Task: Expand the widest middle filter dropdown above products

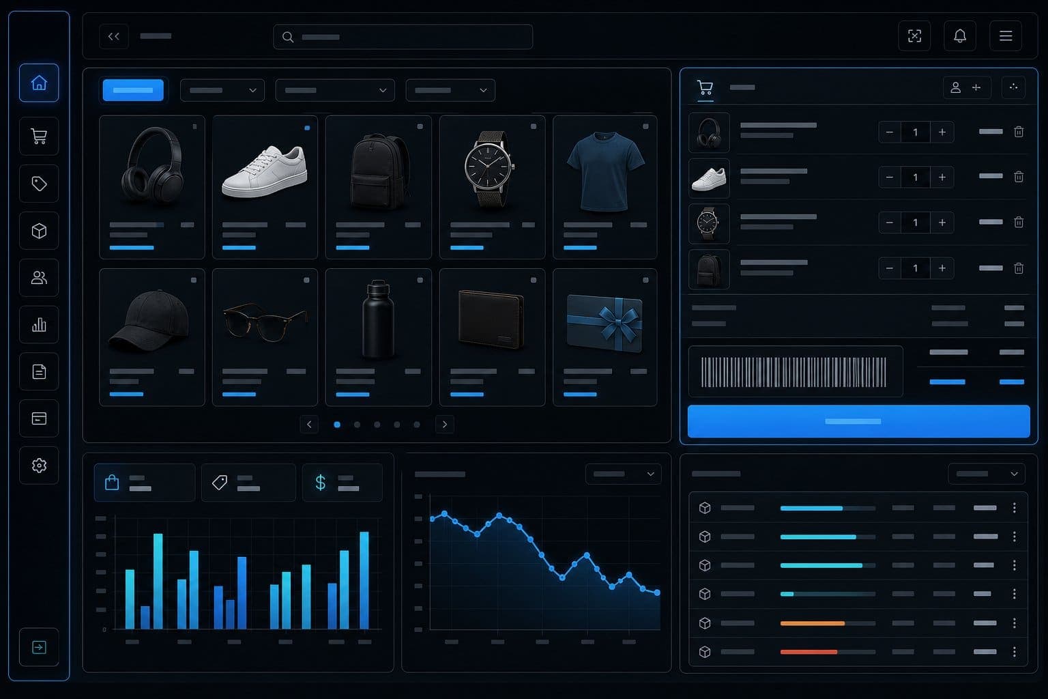Action: 335,90
